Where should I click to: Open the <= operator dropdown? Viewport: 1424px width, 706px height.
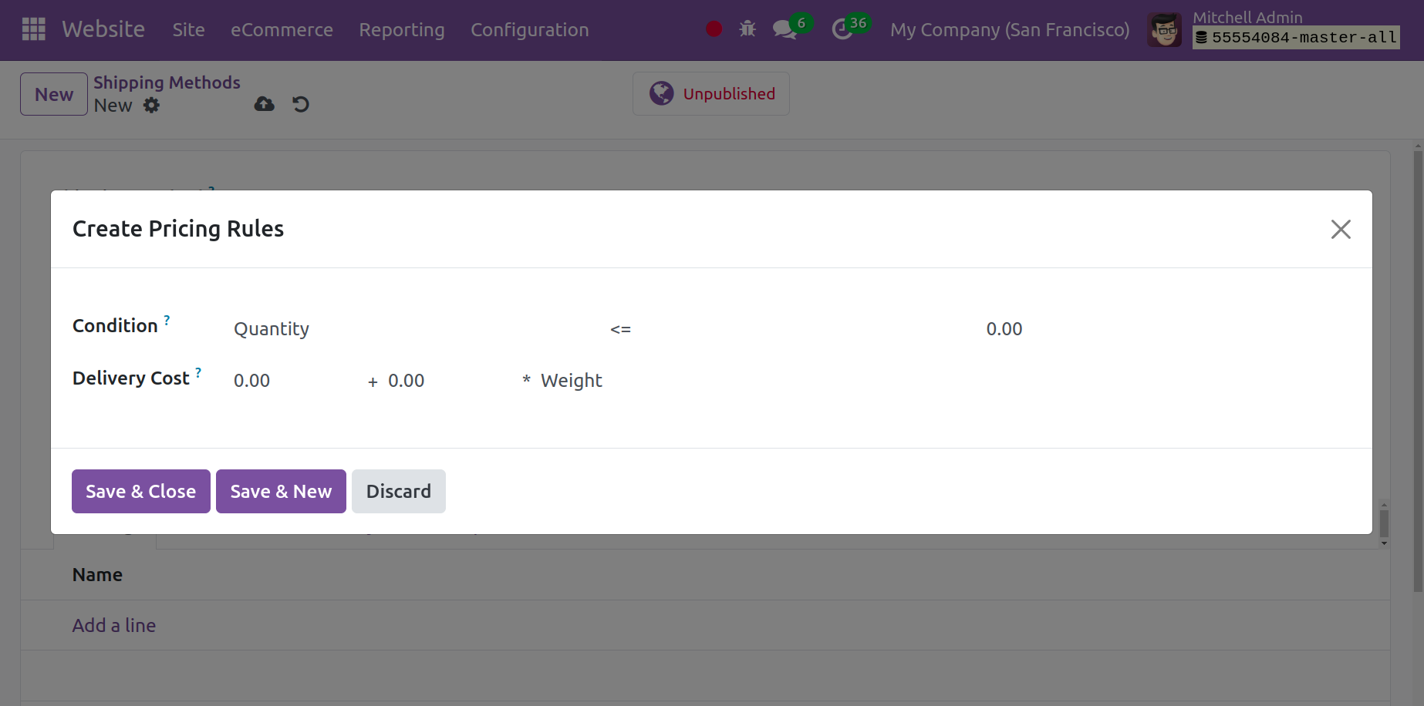(620, 329)
